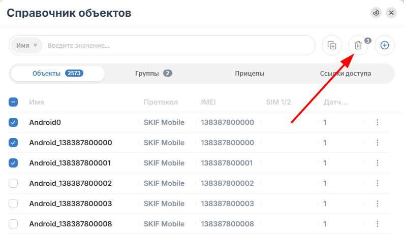Image resolution: width=404 pixels, height=234 pixels.
Task: Open three-dot menu for Android_138387800002
Action: [x=378, y=183]
